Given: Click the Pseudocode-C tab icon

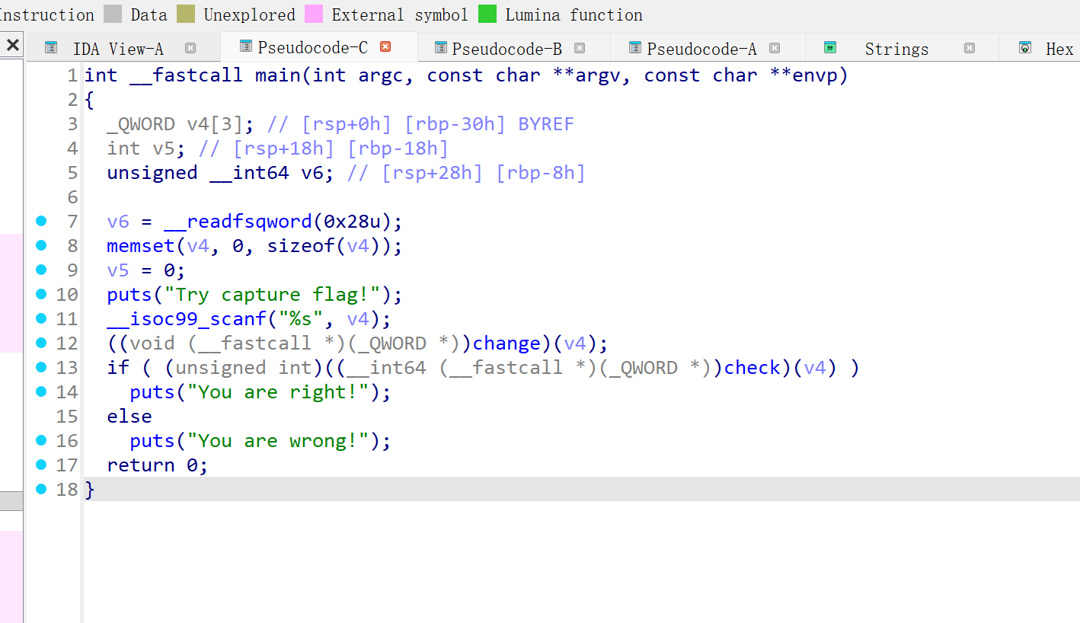Looking at the screenshot, I should point(245,47).
